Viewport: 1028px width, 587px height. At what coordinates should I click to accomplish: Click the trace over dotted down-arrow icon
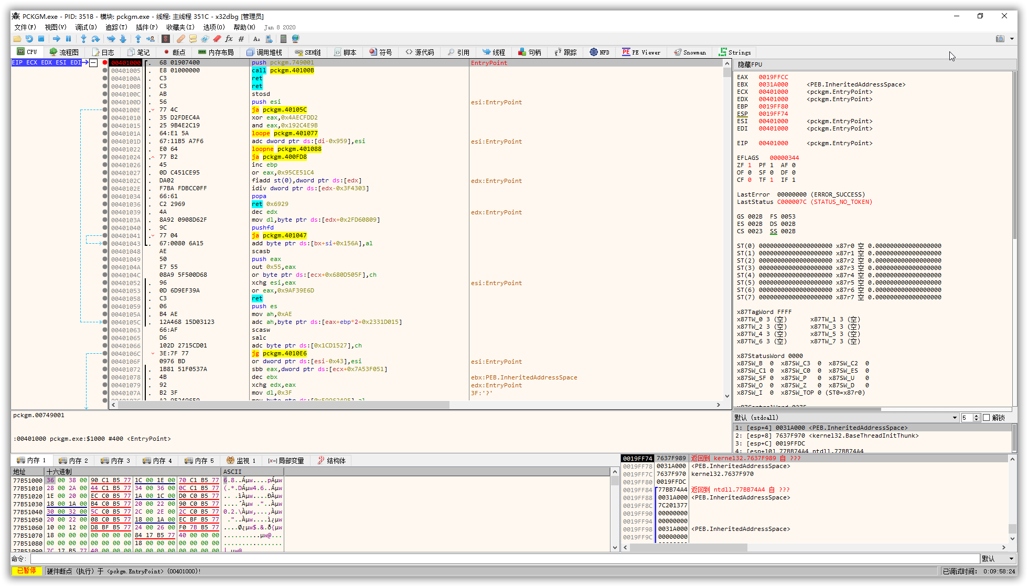[x=123, y=39]
